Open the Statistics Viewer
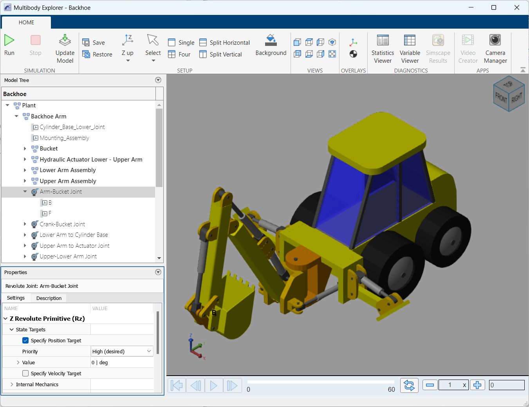This screenshot has height=407, width=529. point(383,40)
